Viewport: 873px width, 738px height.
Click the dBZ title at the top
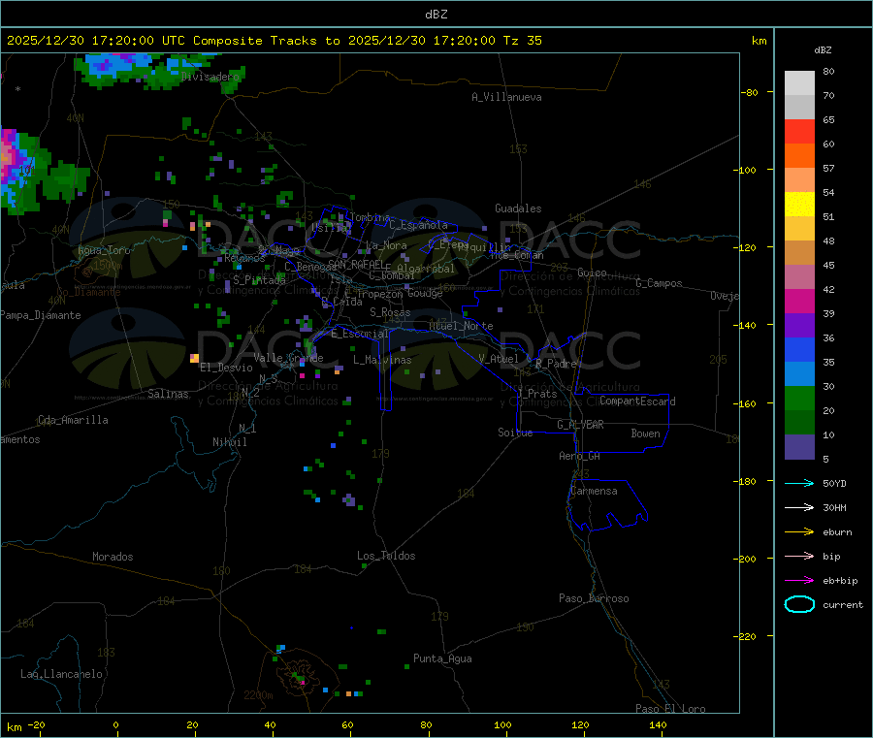[x=436, y=15]
